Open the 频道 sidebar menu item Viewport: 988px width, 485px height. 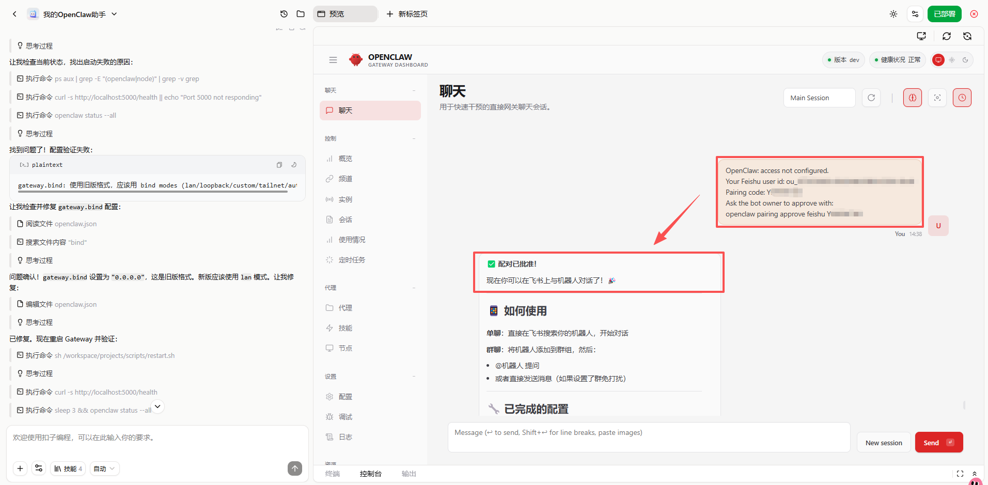(345, 179)
